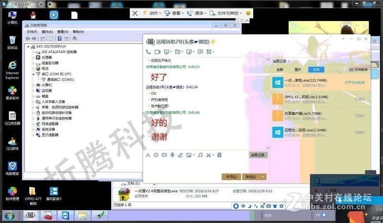Image resolution: width=383 pixels, height=223 pixels.
Task: Toggle the 消息记录 button above the input area
Action: [x=259, y=155]
